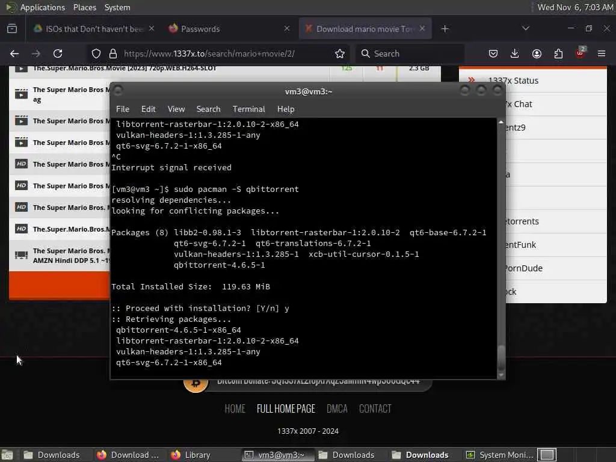Open the terminal File menu
This screenshot has width=616, height=462.
click(x=123, y=109)
